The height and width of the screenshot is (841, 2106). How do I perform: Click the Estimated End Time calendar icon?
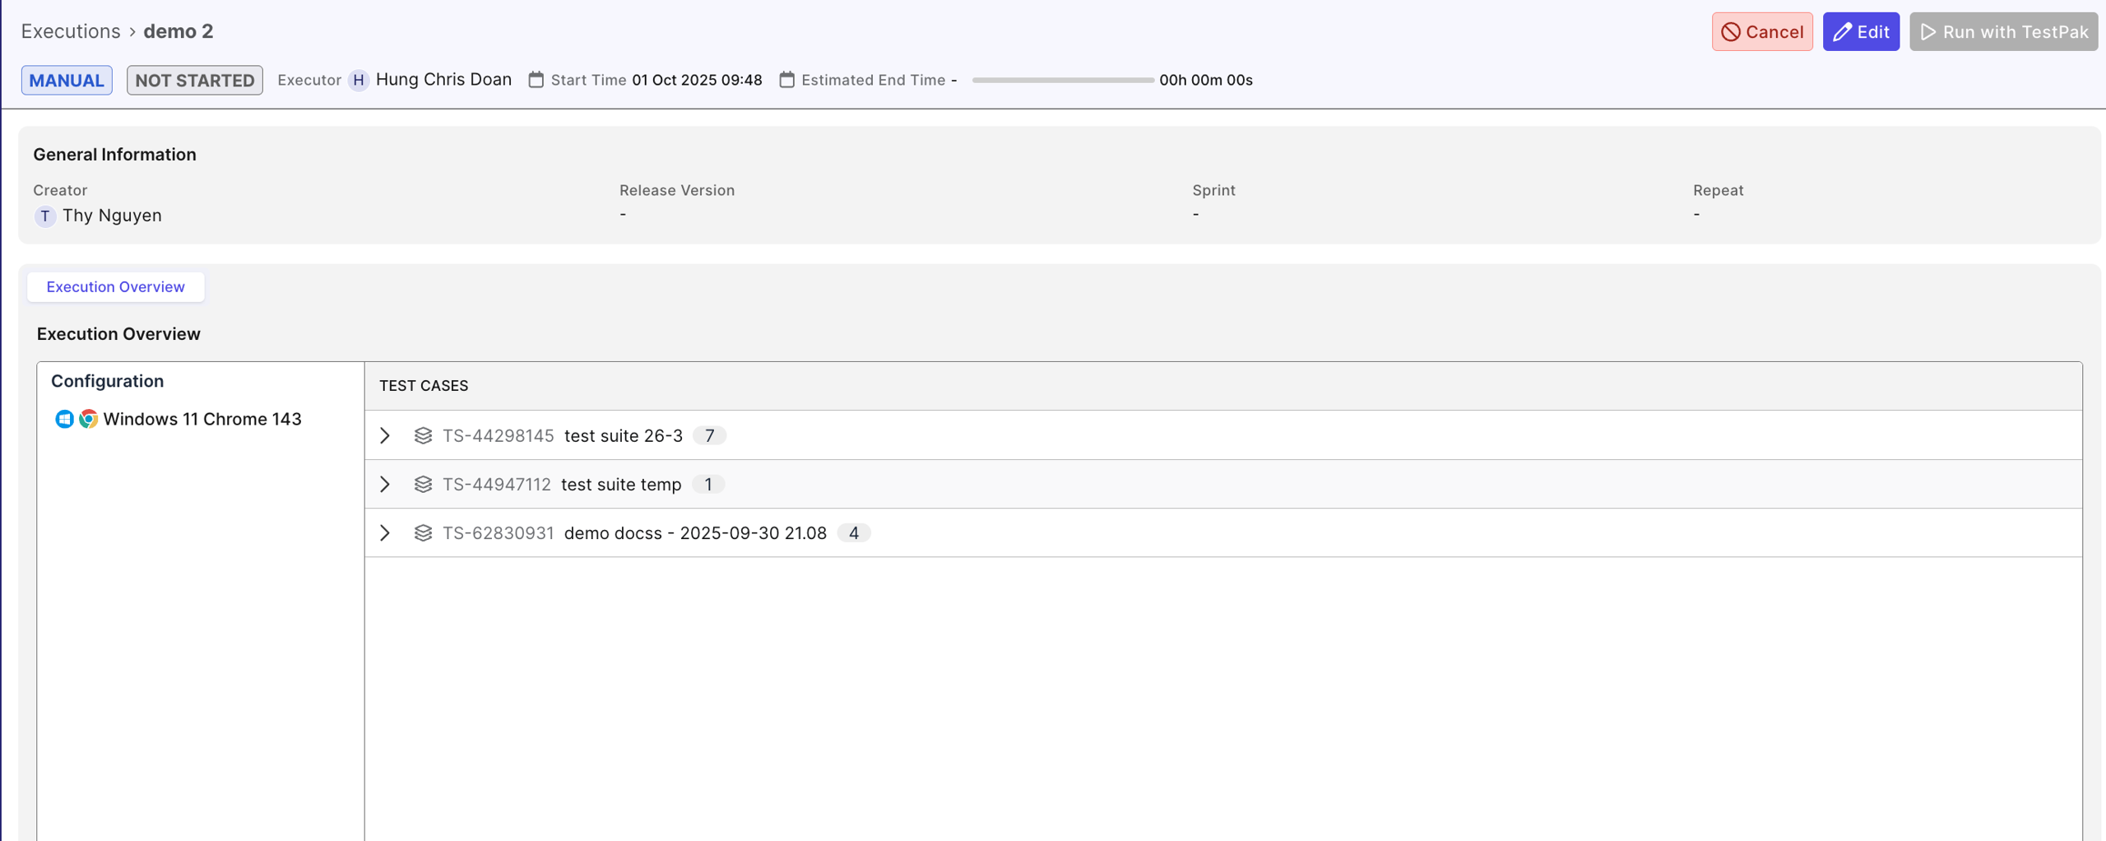(787, 80)
